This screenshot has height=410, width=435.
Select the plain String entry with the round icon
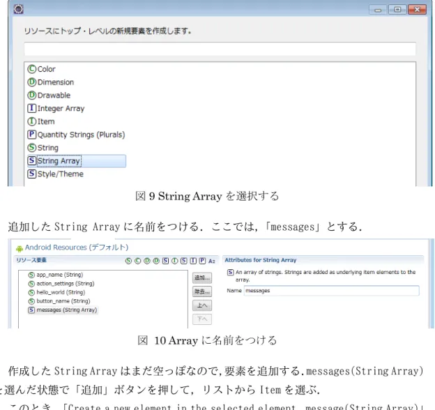[x=43, y=148]
